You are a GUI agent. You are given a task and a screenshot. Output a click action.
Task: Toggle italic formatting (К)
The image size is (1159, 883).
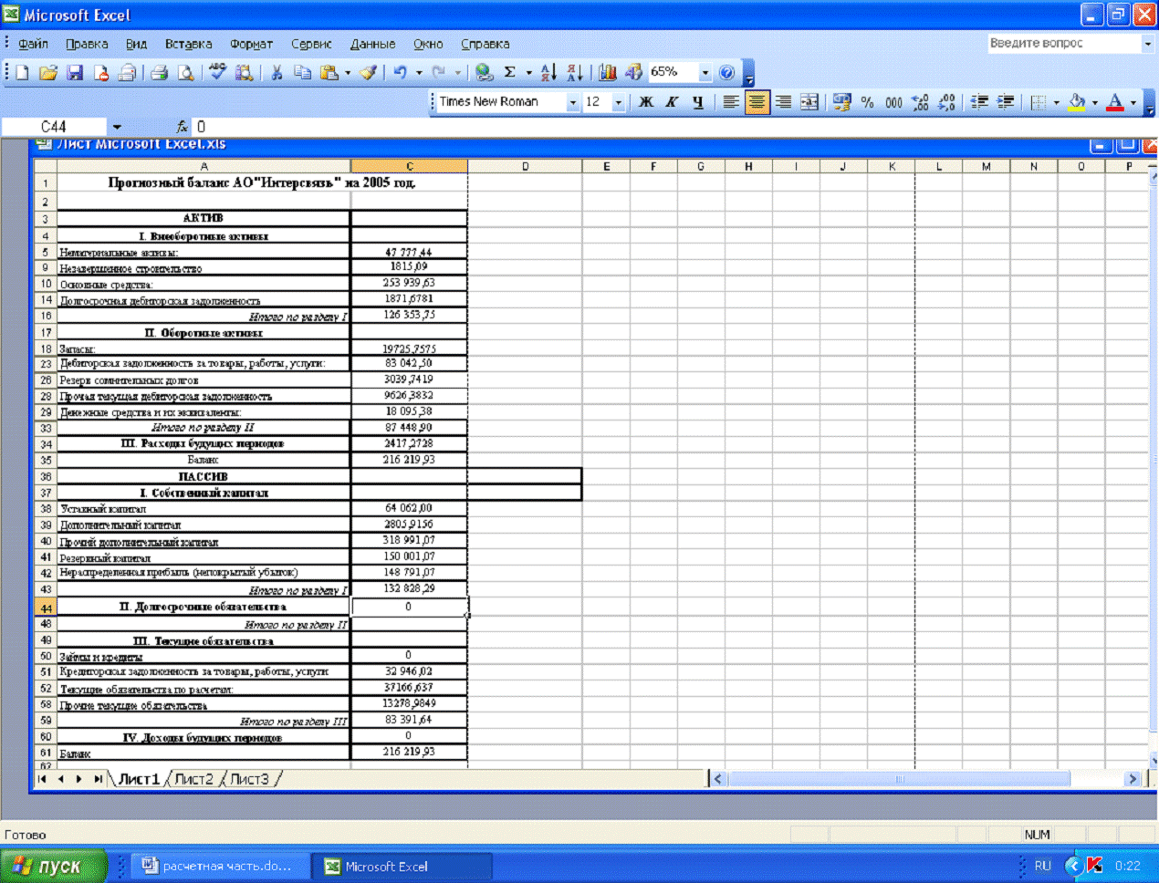pyautogui.click(x=671, y=101)
